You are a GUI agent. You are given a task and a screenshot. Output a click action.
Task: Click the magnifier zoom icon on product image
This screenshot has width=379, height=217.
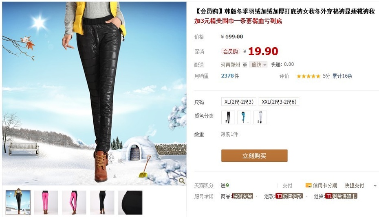pos(182,180)
